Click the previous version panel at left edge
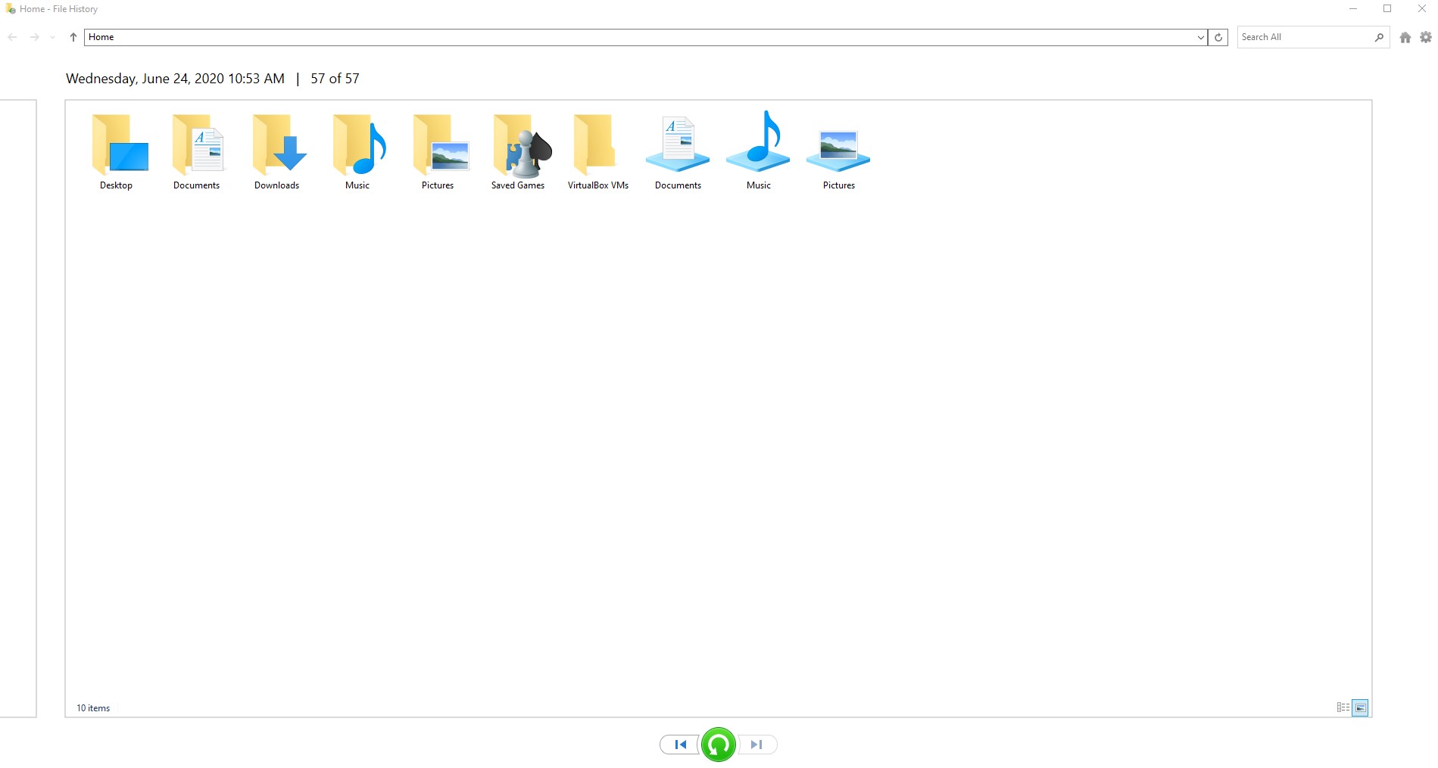 tap(18, 409)
